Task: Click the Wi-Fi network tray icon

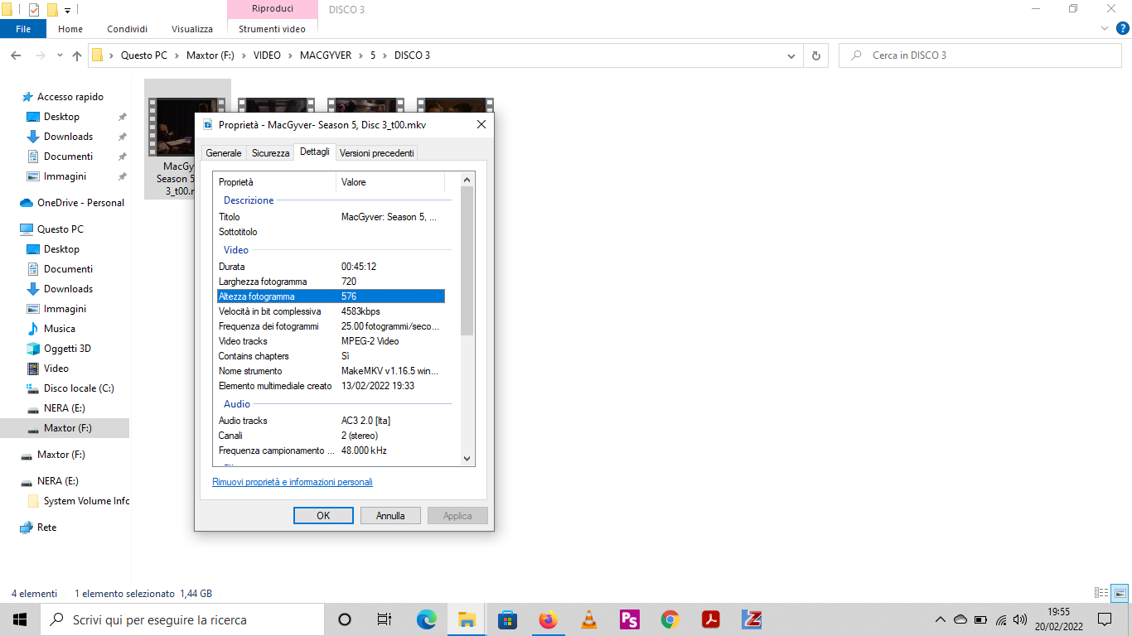Action: click(1001, 619)
